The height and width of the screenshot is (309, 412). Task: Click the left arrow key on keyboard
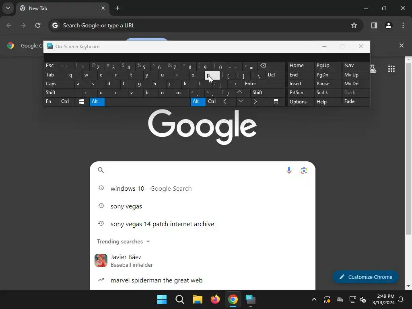click(228, 101)
